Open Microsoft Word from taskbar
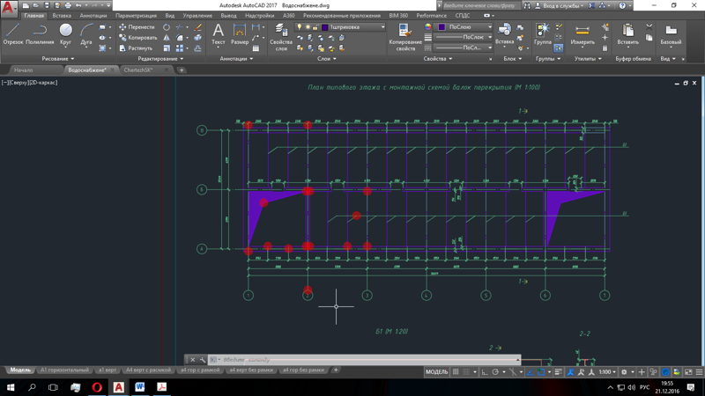This screenshot has height=396, width=705. [140, 387]
